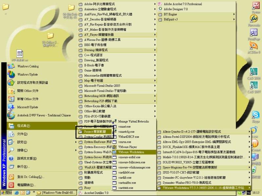Click 登出 Dr. Cabling(L) log off
The height and width of the screenshot is (196, 262).
(42, 177)
